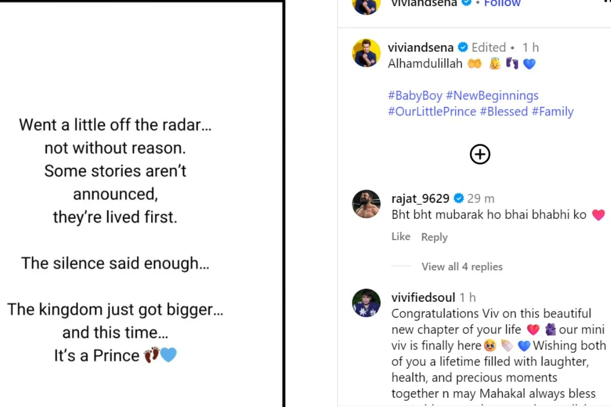Viewport: 611px width, 407px height.
Task: Select the #OurLittlePrince hashtag
Action: pos(432,111)
